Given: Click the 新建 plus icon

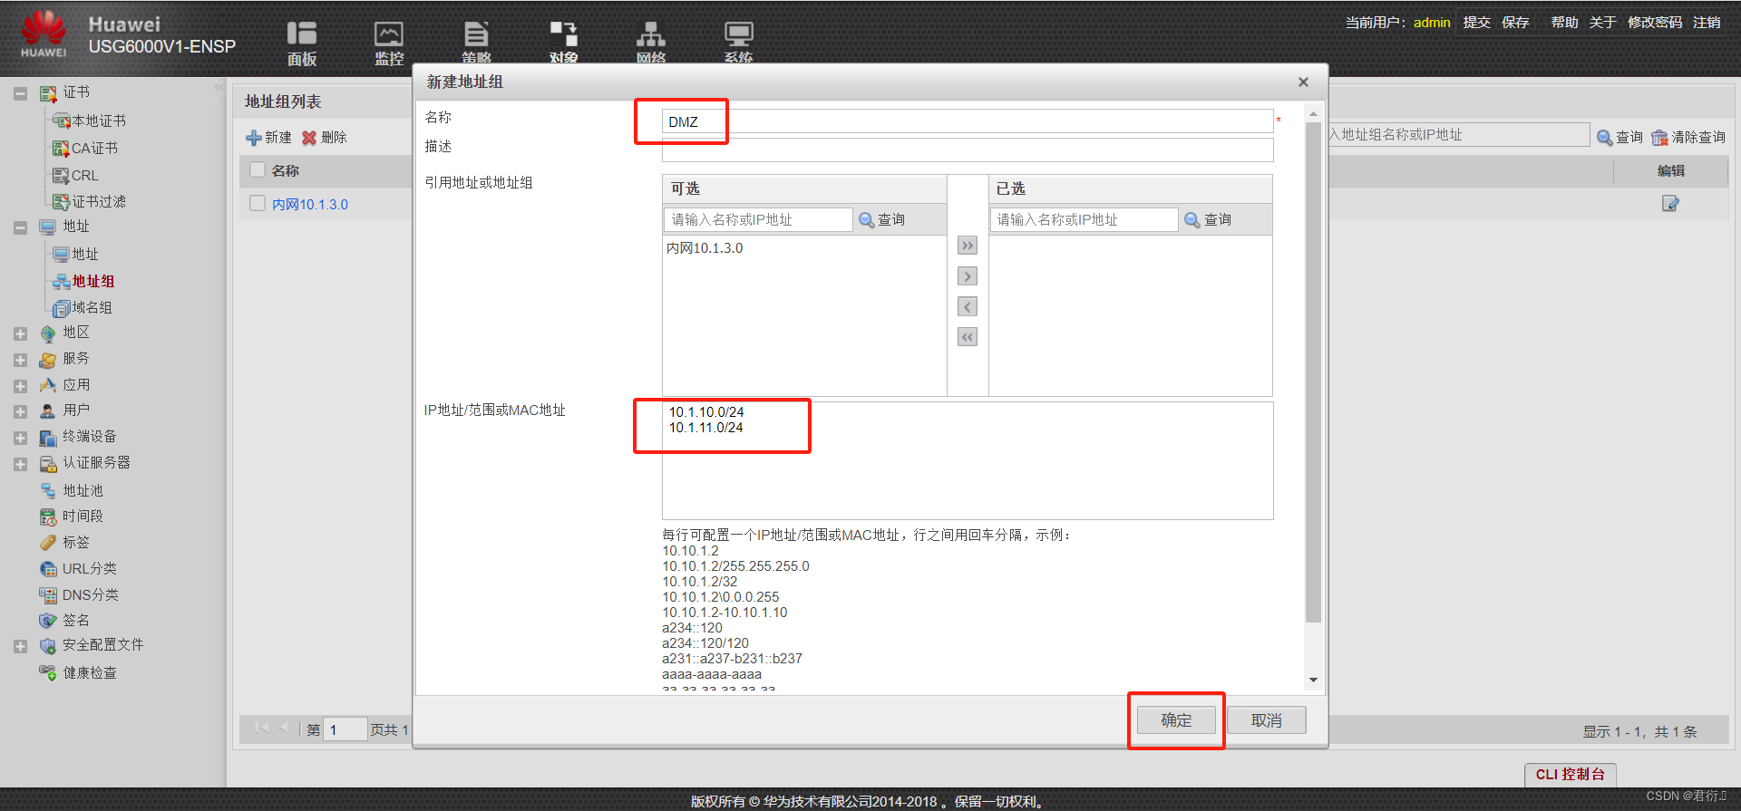Looking at the screenshot, I should pos(254,138).
